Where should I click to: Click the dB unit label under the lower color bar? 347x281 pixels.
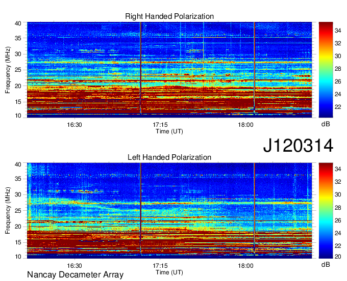(x=326, y=264)
